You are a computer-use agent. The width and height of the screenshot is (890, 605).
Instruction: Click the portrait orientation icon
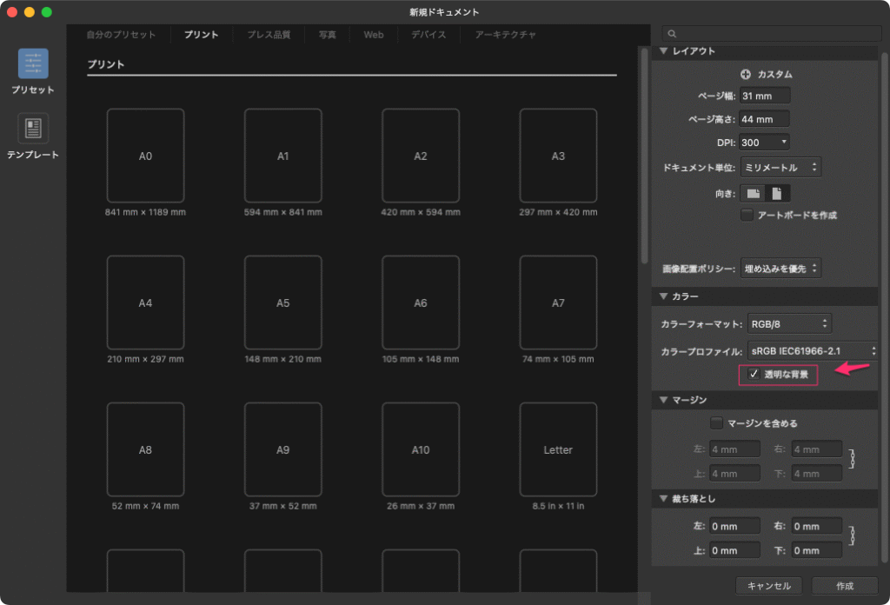[x=777, y=193]
